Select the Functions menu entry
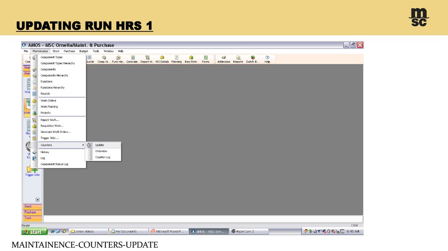This screenshot has width=448, height=251. pyautogui.click(x=58, y=81)
